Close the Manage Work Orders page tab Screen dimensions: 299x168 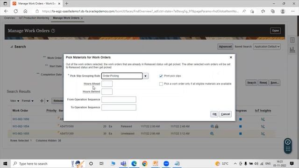coord(82,18)
